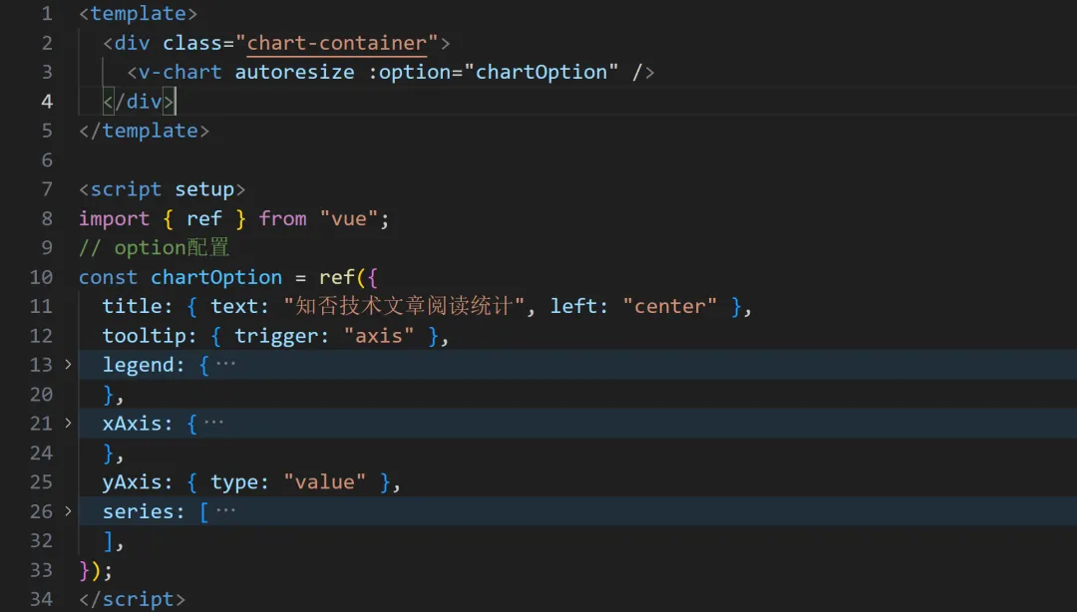Screen dimensions: 1077x612
Task: Click the autoresize attribute
Action: (294, 72)
